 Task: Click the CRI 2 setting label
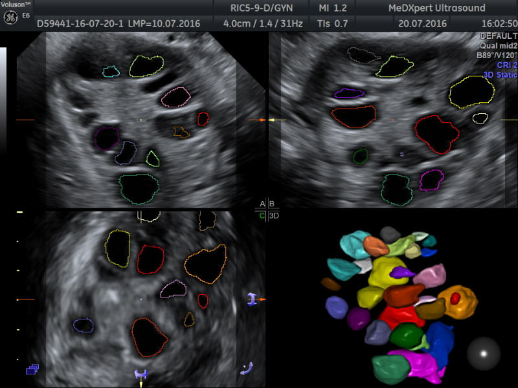point(507,65)
